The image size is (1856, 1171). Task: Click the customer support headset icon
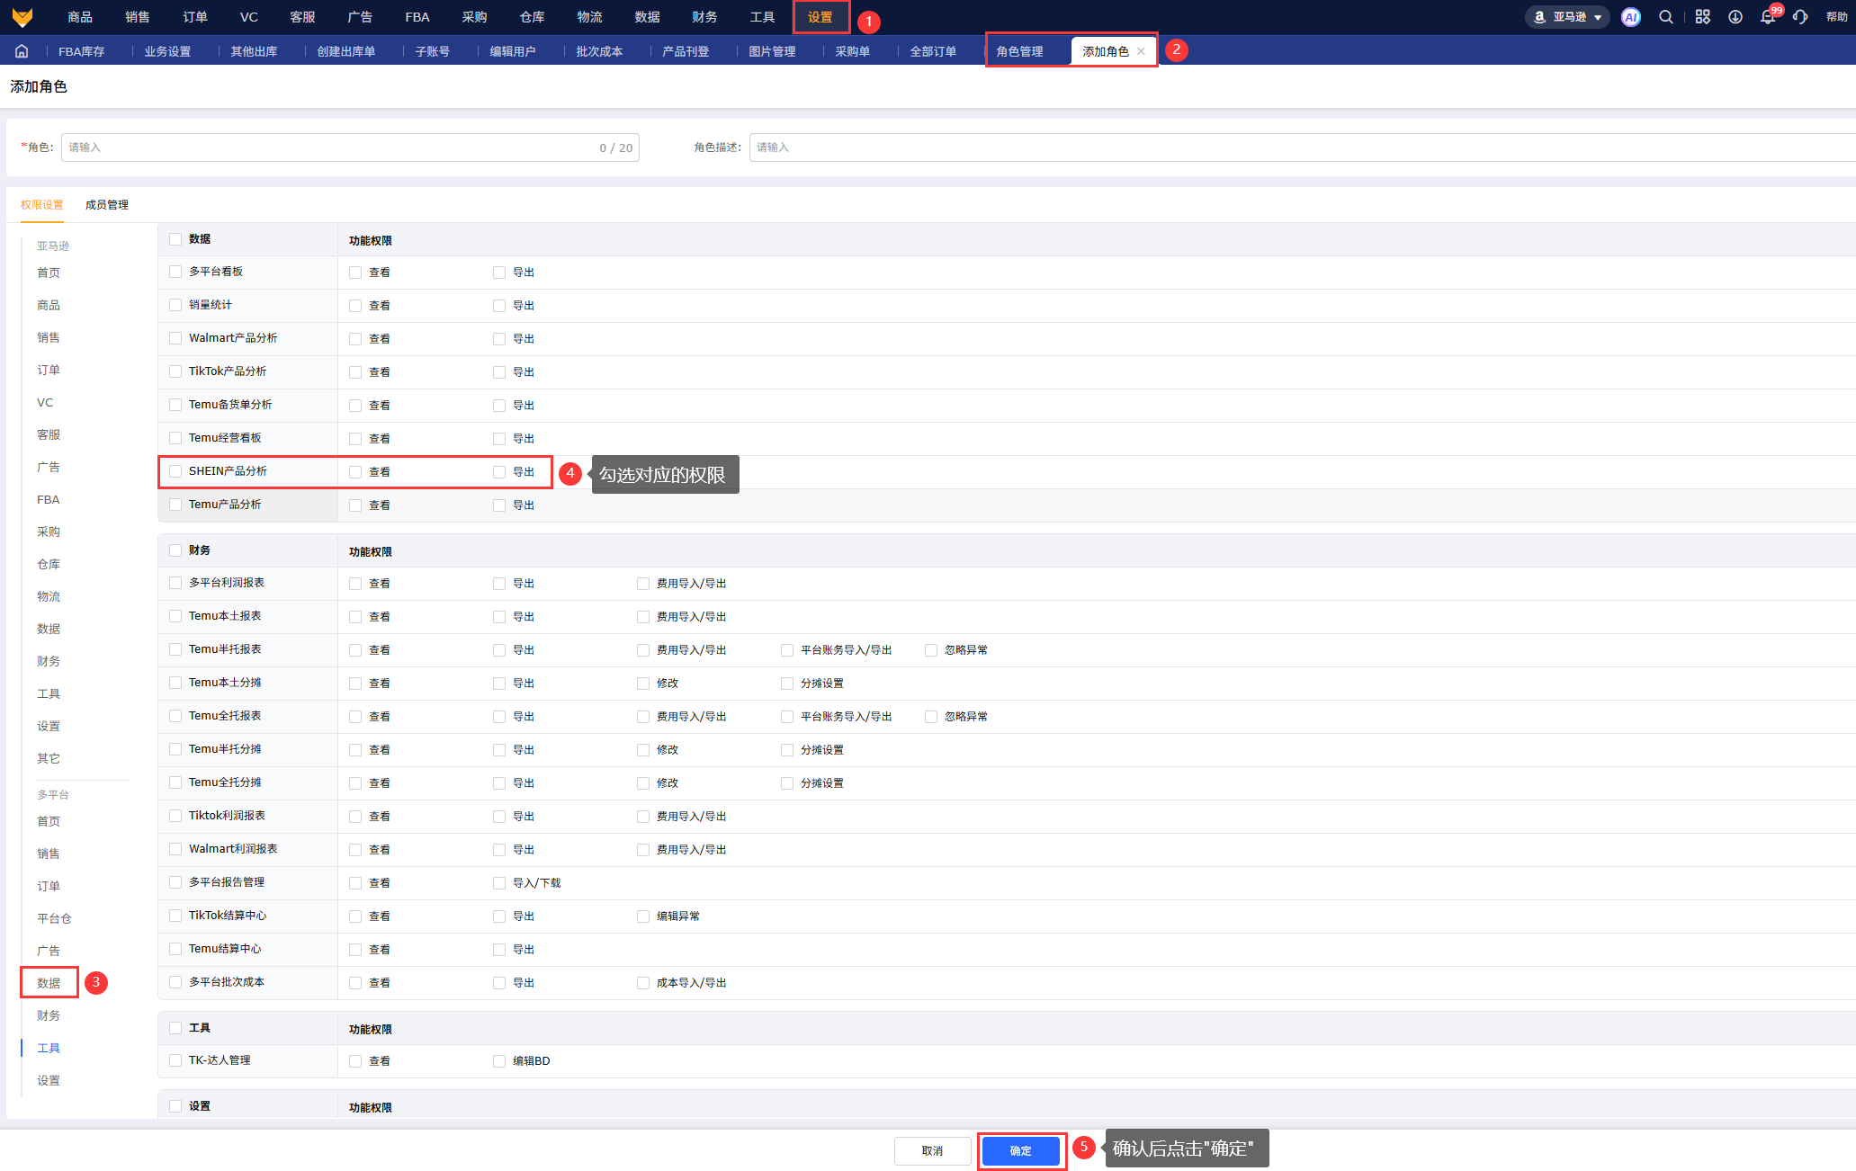click(1800, 17)
